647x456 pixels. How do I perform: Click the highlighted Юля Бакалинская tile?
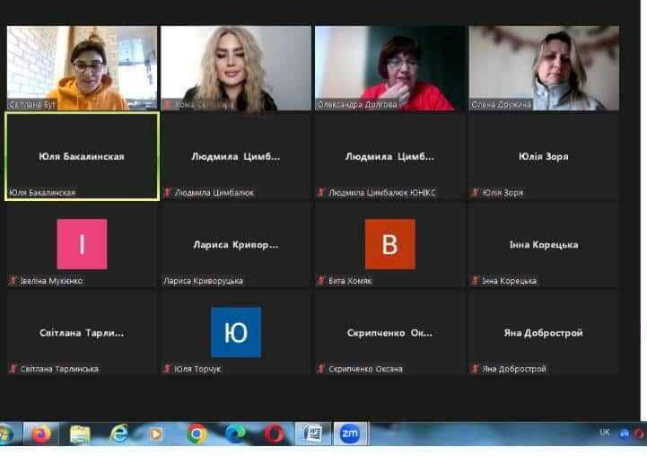tap(82, 156)
